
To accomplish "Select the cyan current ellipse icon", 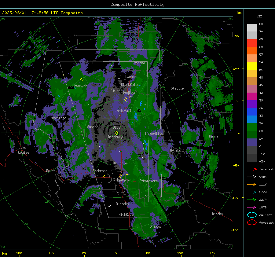I will (x=252, y=215).
